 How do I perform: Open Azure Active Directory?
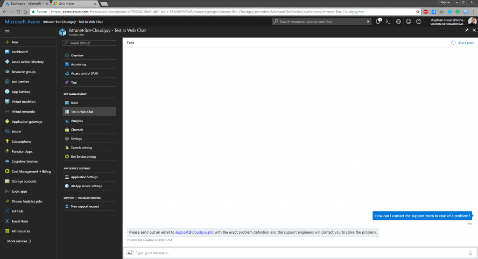tap(28, 62)
